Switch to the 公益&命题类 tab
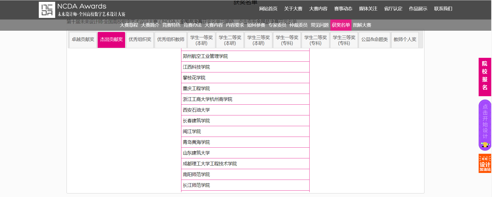Screen dimensions: 492x197 coord(374,40)
